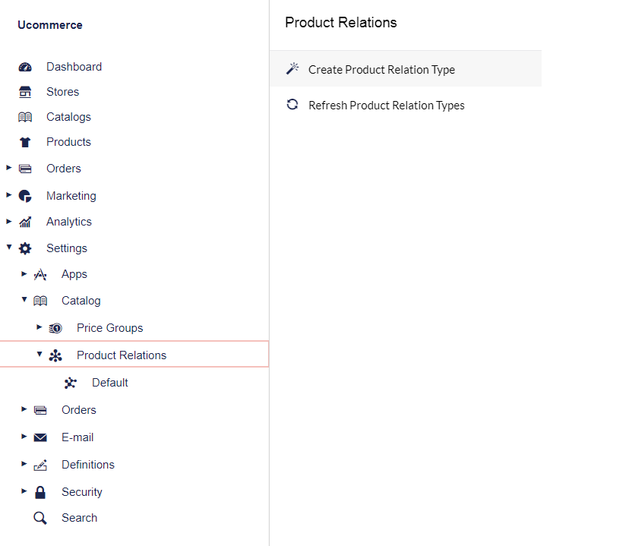Click the Stores storefront icon
632x546 pixels.
click(25, 92)
